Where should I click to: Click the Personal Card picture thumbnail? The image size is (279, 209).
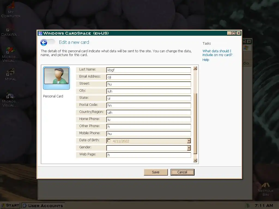pyautogui.click(x=56, y=78)
